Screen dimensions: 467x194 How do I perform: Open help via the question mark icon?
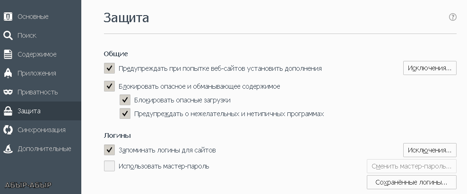(x=452, y=17)
